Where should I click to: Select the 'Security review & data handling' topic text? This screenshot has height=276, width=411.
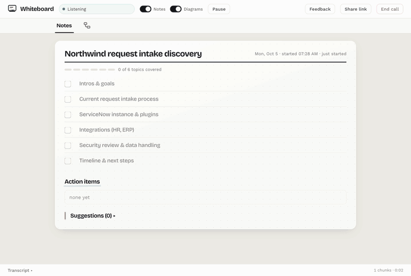pos(120,145)
